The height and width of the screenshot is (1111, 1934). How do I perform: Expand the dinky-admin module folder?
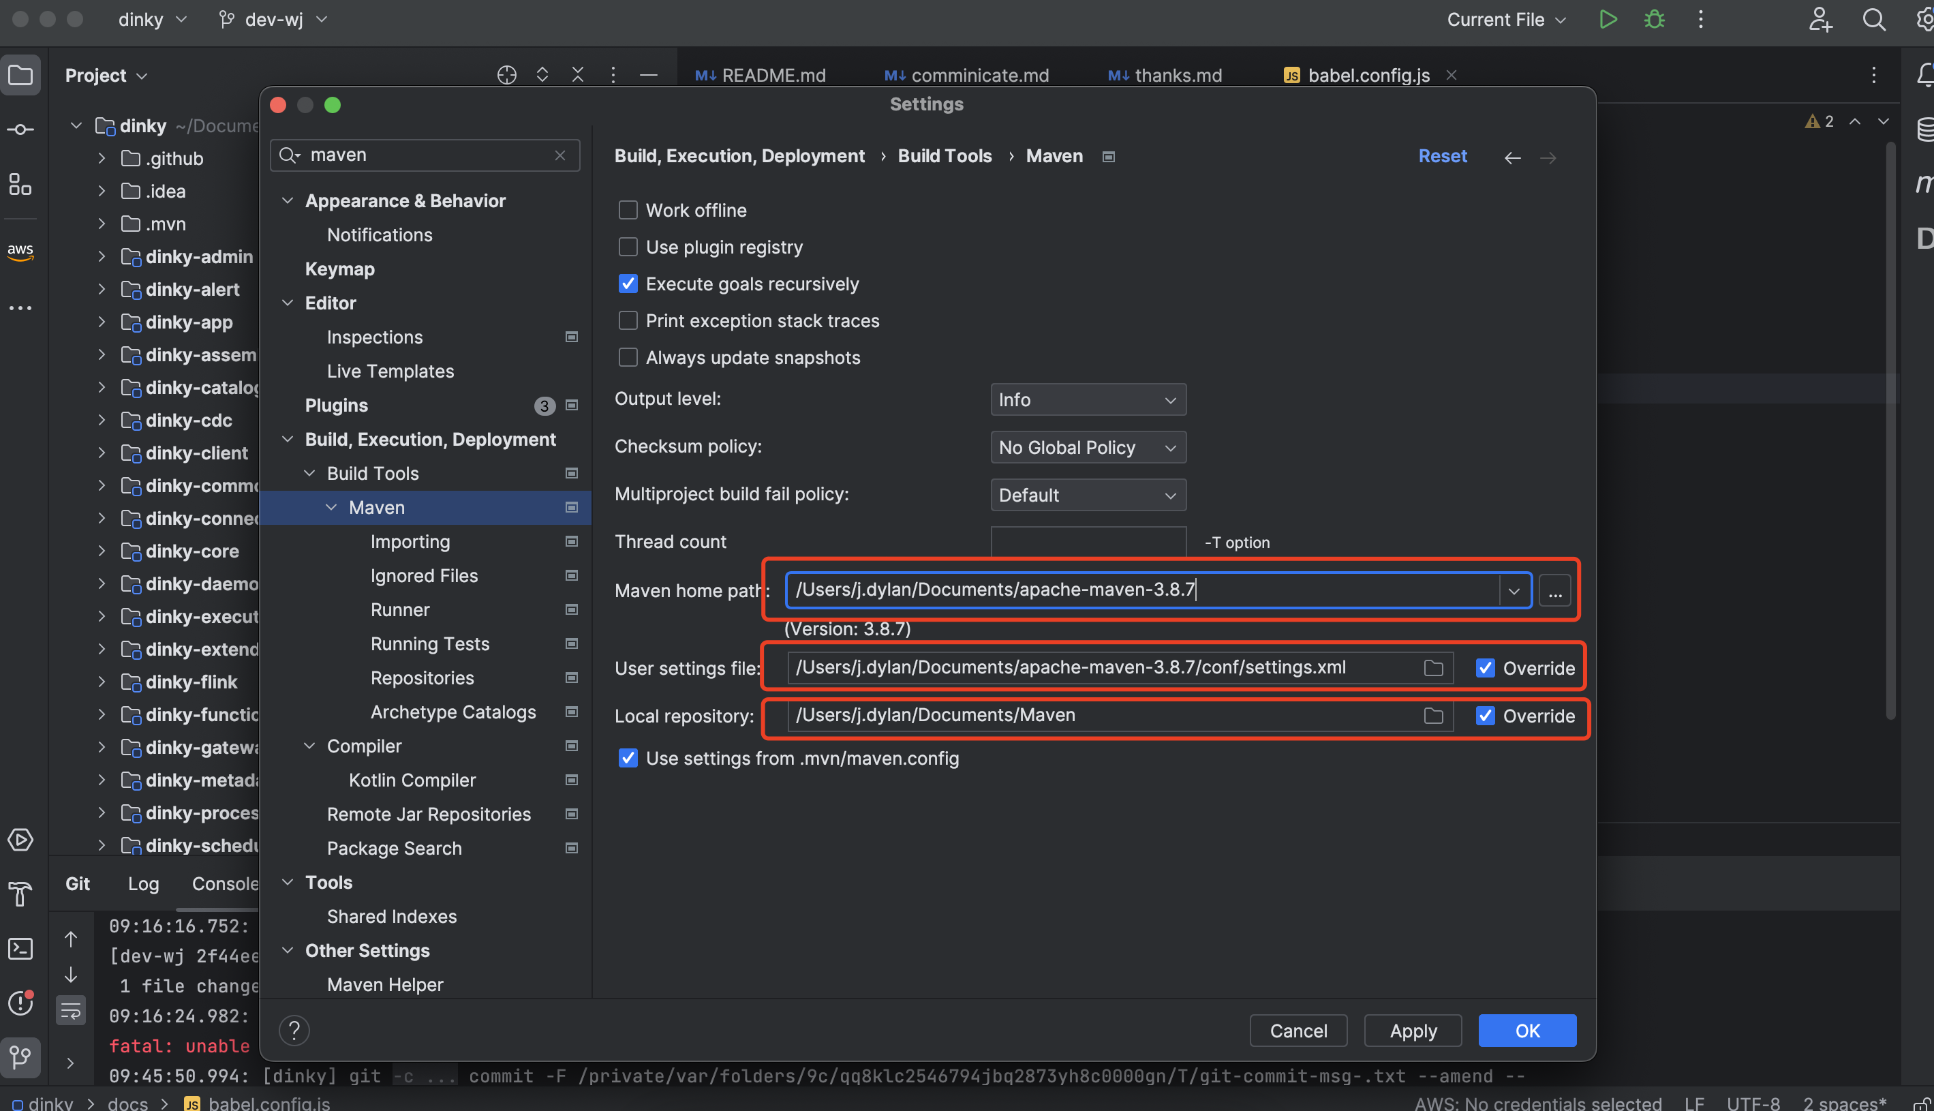point(102,257)
